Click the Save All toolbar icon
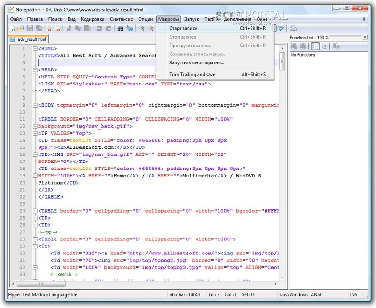 [39, 29]
